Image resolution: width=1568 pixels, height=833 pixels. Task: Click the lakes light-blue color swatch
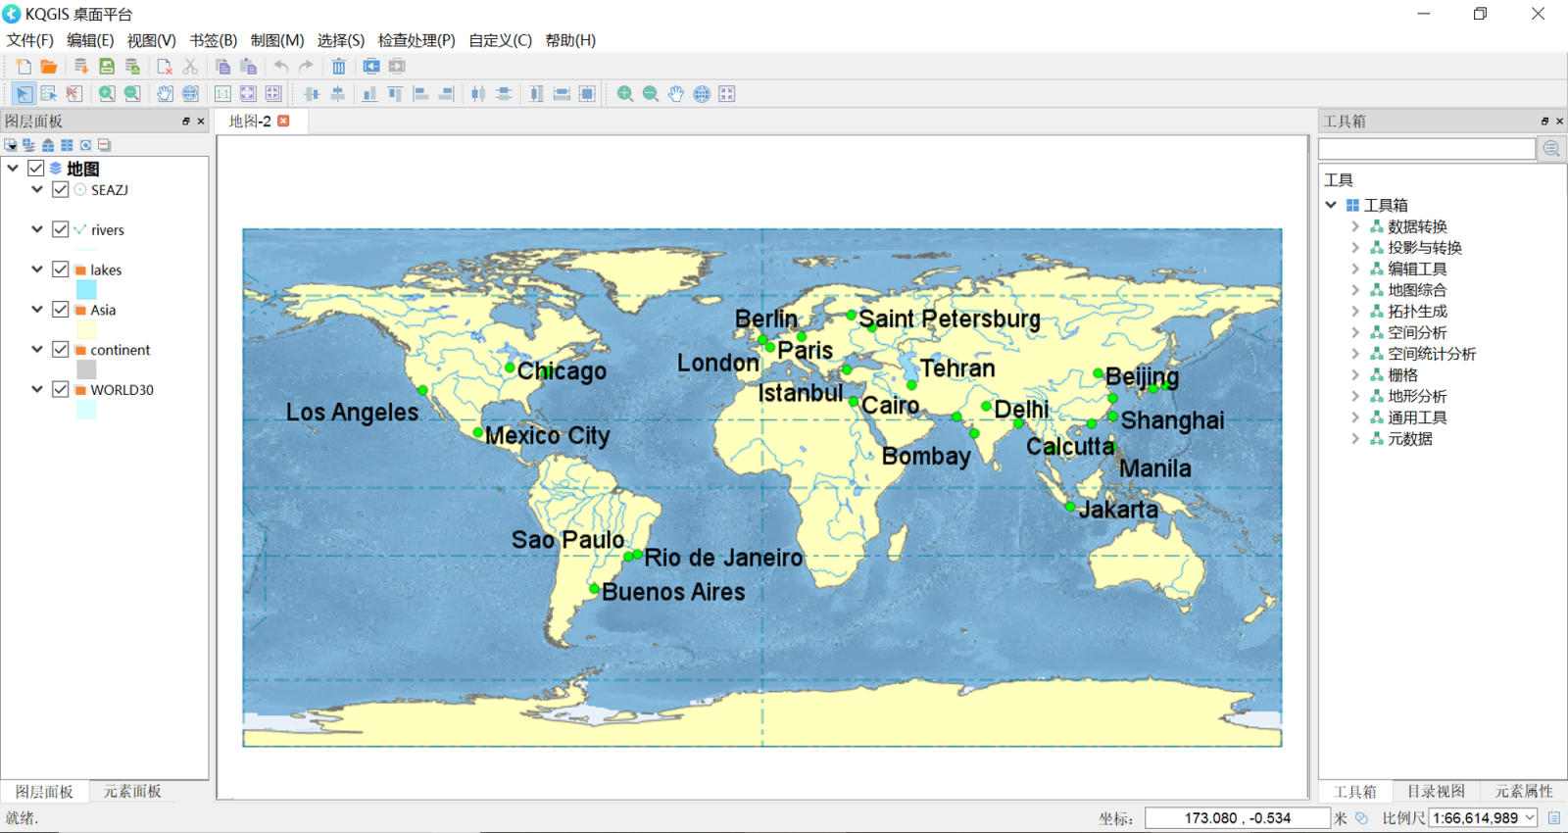pyautogui.click(x=86, y=290)
